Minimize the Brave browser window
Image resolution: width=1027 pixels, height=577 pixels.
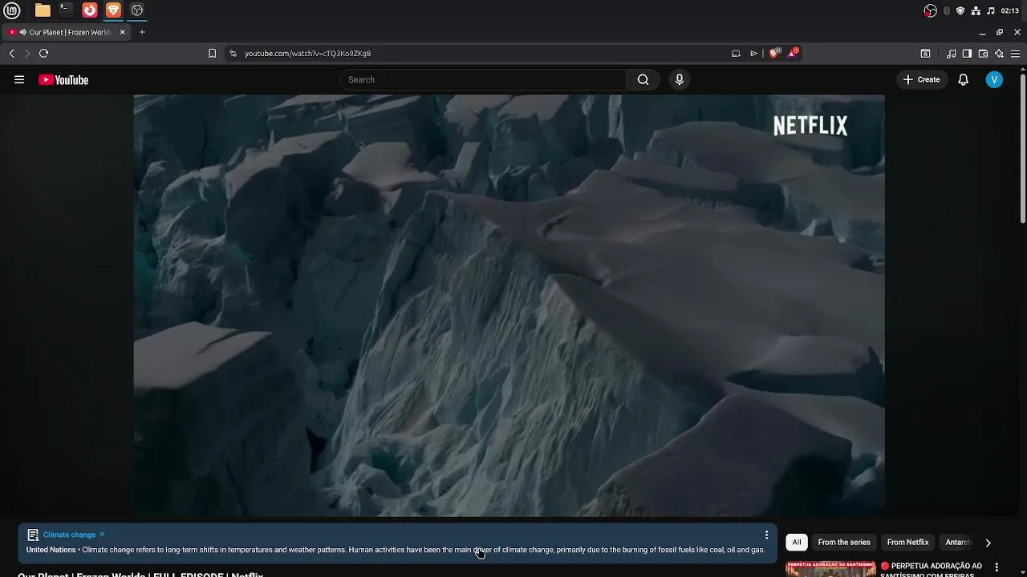click(x=982, y=32)
